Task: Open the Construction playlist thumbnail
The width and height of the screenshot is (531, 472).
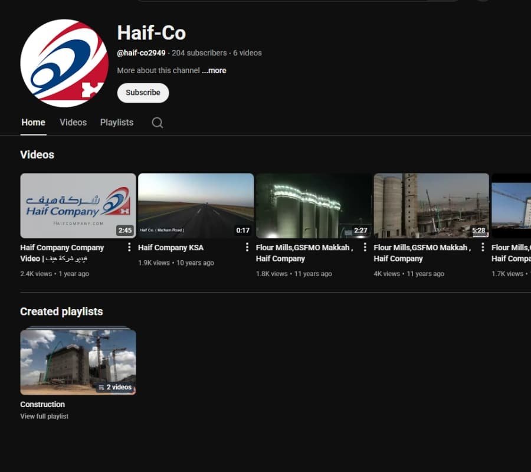Action: point(78,362)
